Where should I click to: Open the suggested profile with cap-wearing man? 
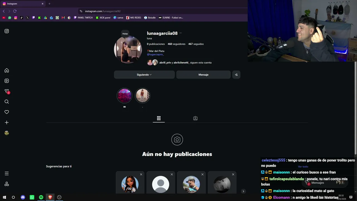coord(191,184)
